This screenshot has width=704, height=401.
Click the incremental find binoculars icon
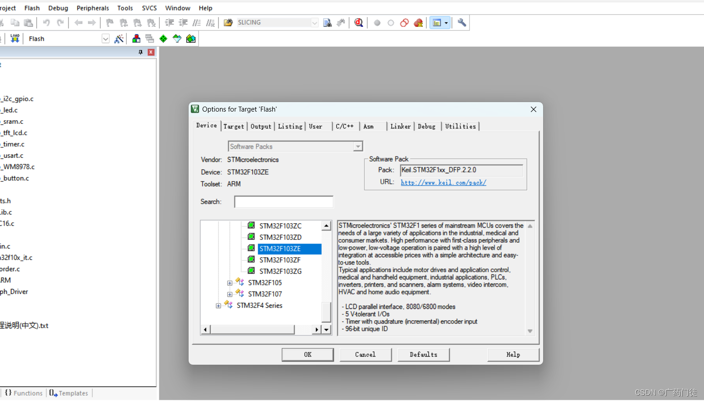341,23
